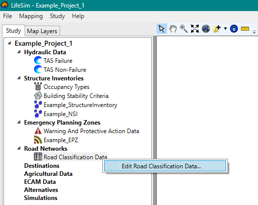The height and width of the screenshot is (205, 258).
Task: Click the Road Classification Data table icon
Action: (x=38, y=157)
